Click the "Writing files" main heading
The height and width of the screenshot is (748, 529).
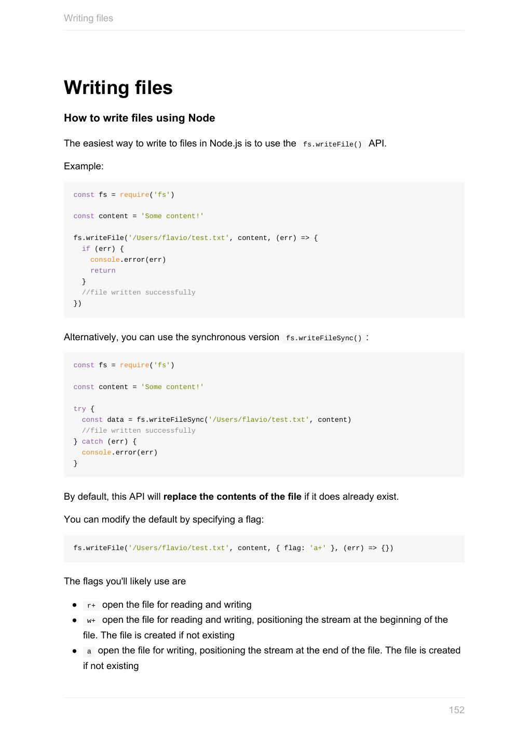pos(118,88)
